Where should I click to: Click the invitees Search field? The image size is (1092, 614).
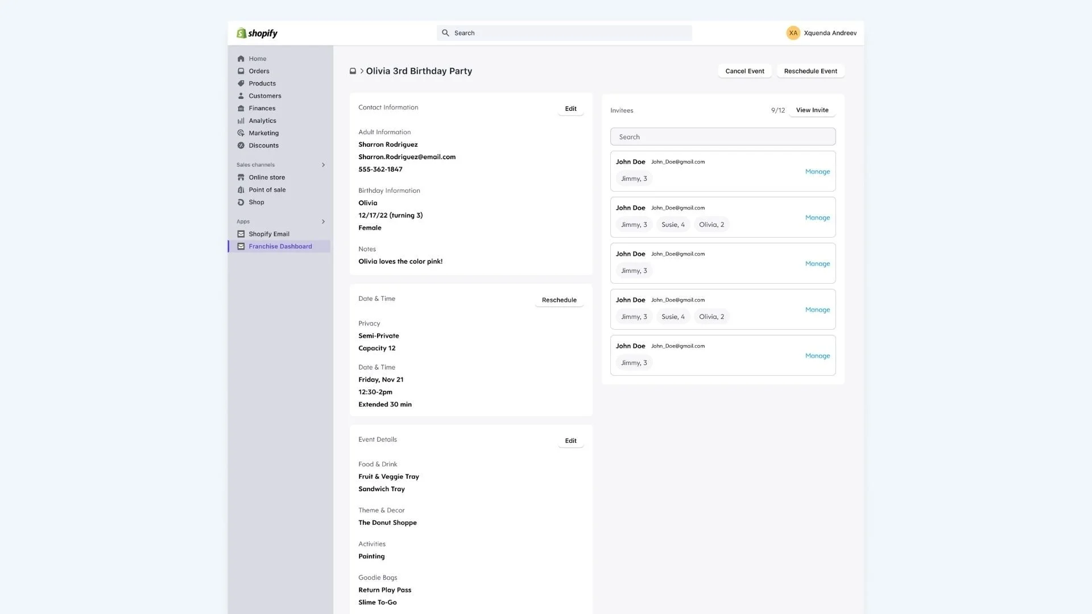point(722,137)
